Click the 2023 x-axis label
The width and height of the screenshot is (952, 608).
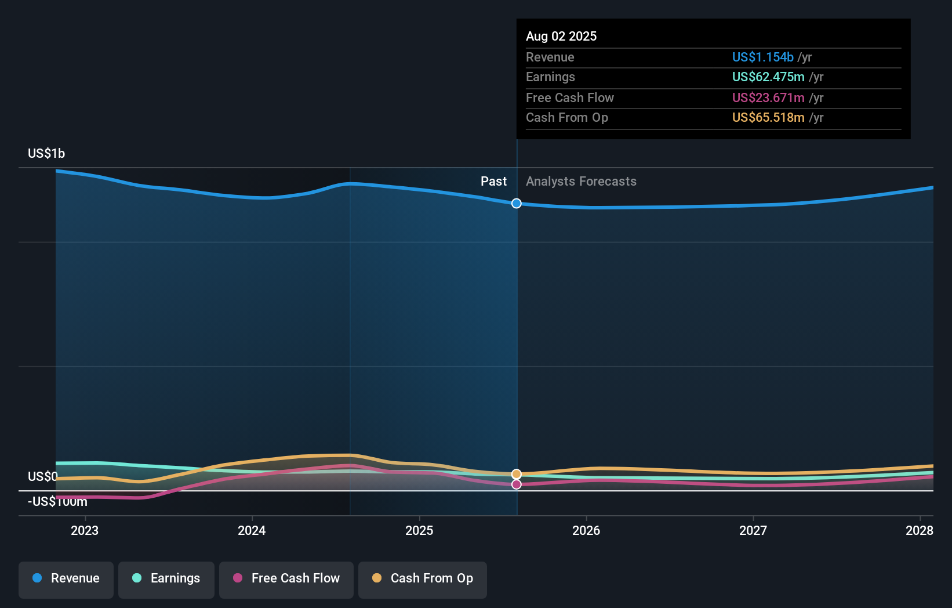pos(85,530)
